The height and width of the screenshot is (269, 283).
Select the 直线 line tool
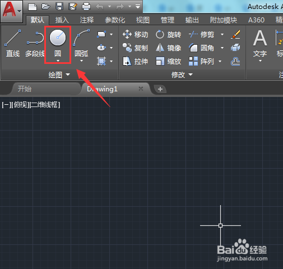pyautogui.click(x=13, y=43)
